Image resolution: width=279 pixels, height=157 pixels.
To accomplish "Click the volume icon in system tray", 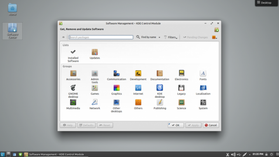I will coord(233,154).
